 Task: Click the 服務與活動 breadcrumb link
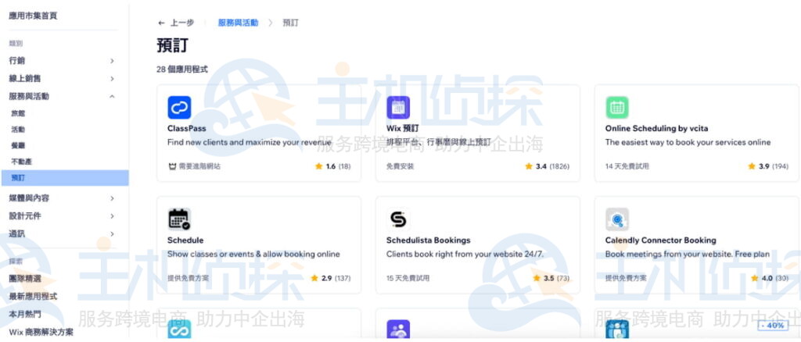tap(238, 23)
